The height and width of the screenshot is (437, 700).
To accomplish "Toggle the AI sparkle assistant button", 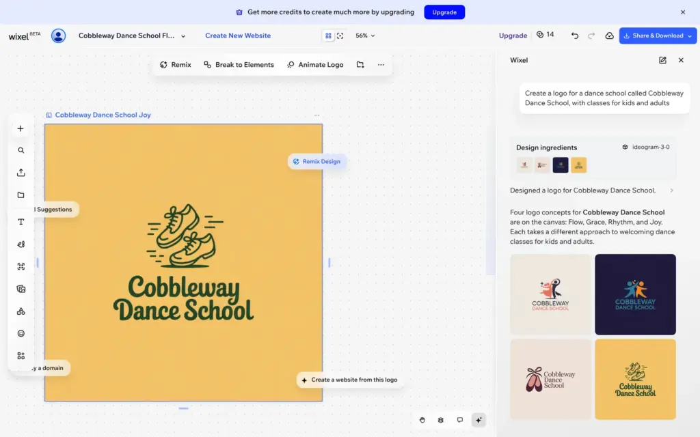I will [479, 420].
